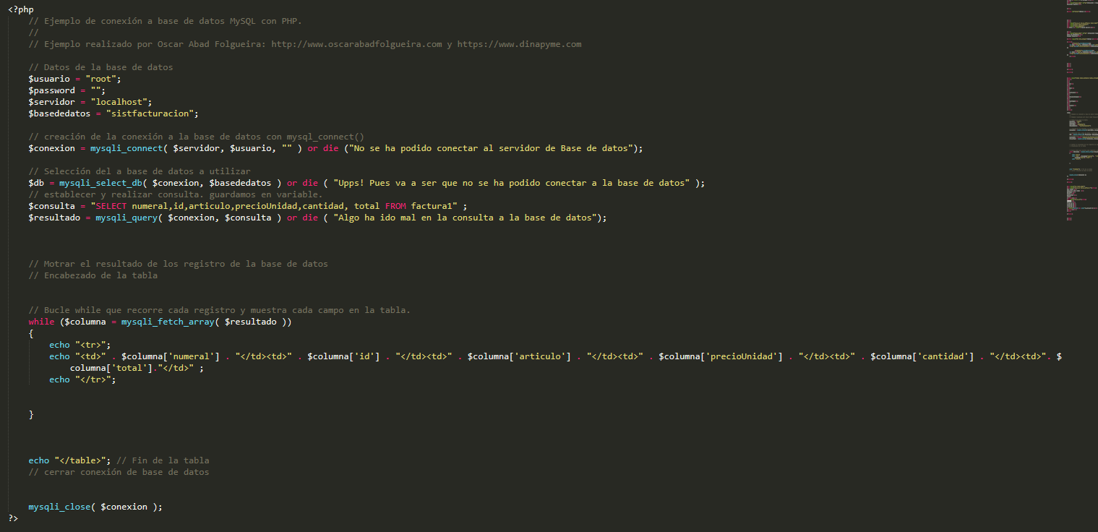1098x532 pixels.
Task: Click the opening curly brace of the while loop
Action: point(31,333)
